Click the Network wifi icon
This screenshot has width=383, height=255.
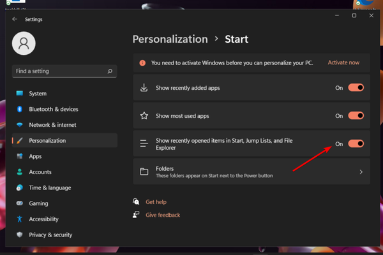click(x=20, y=125)
